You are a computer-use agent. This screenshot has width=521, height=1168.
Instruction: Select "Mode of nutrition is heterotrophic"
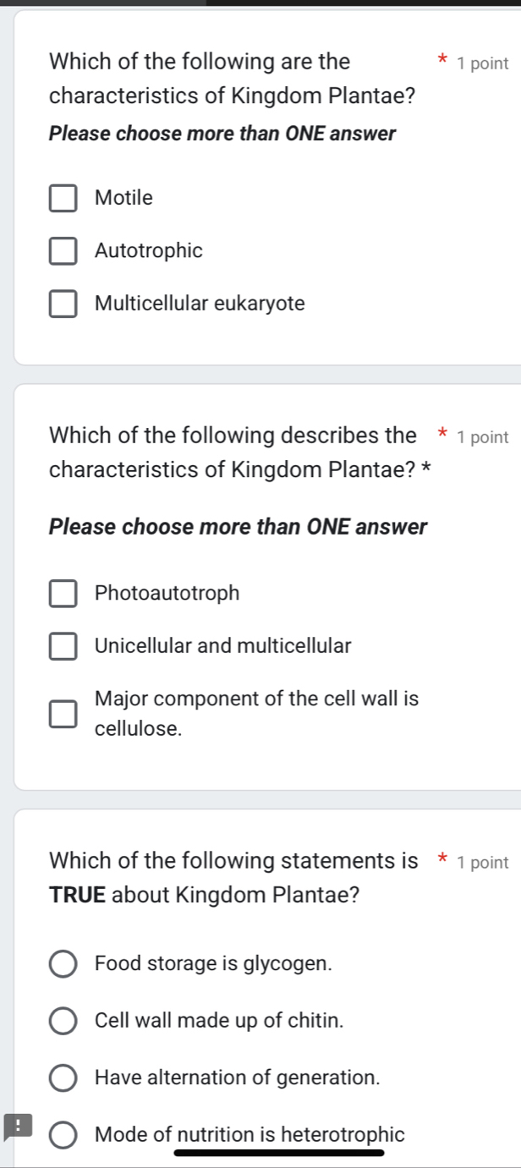(x=63, y=1134)
